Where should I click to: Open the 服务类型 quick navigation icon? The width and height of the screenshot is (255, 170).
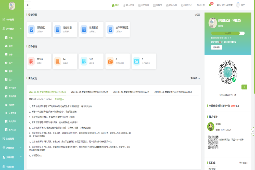point(31,29)
